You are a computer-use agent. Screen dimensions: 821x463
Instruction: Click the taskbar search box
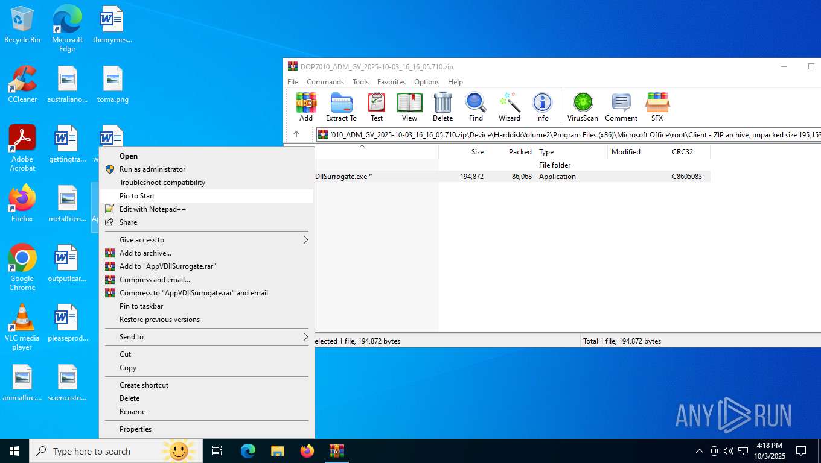tap(115, 451)
